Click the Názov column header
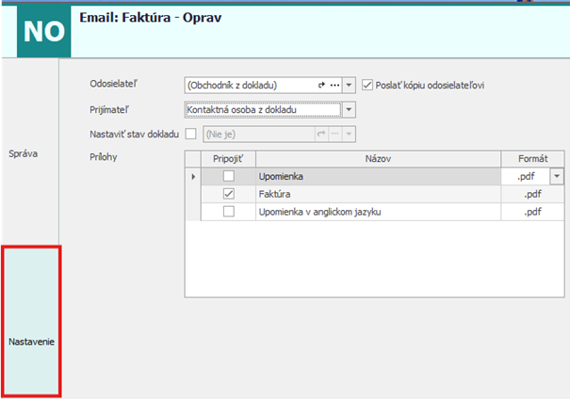This screenshot has width=570, height=399. point(385,159)
